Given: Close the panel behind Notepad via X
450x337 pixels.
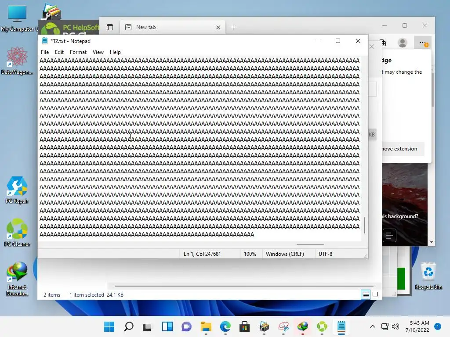Looking at the screenshot, I should 372,47.
